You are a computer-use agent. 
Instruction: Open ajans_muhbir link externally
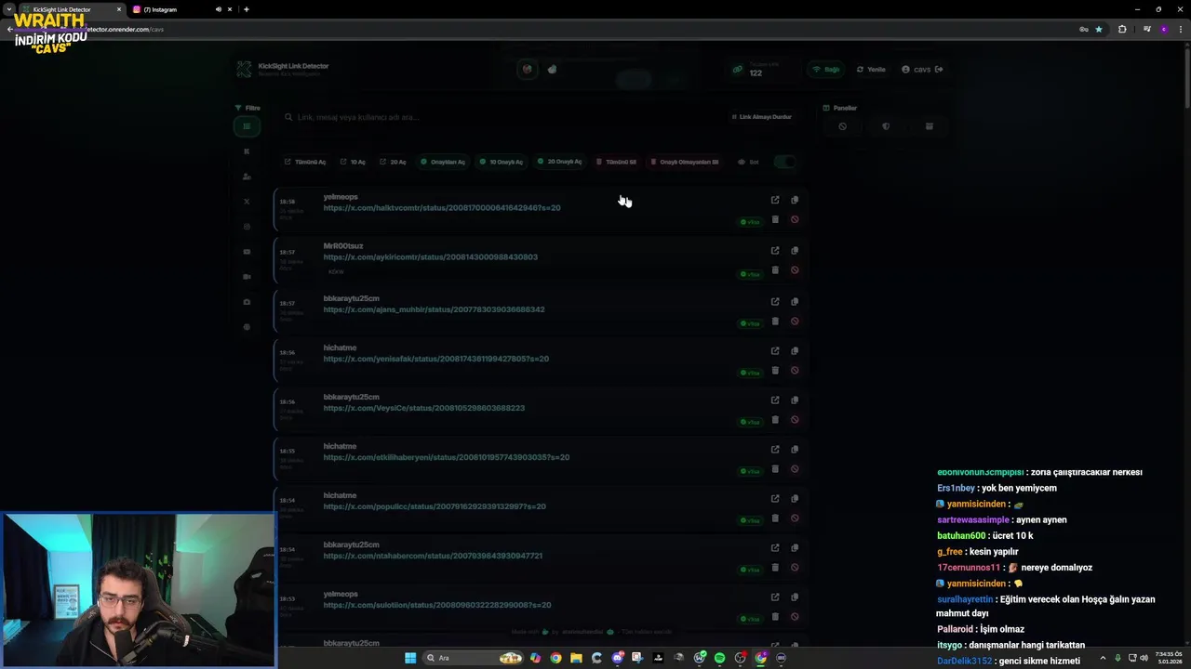(775, 301)
